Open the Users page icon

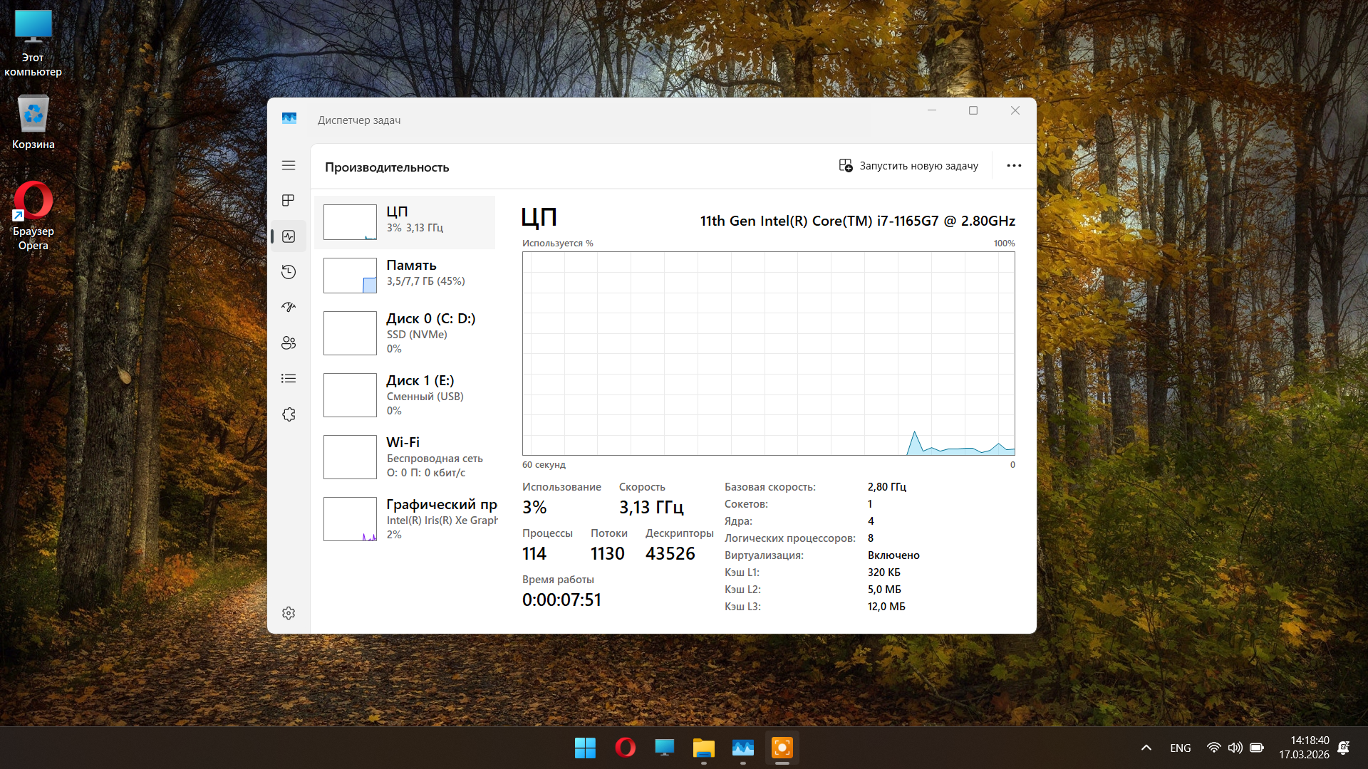point(289,343)
